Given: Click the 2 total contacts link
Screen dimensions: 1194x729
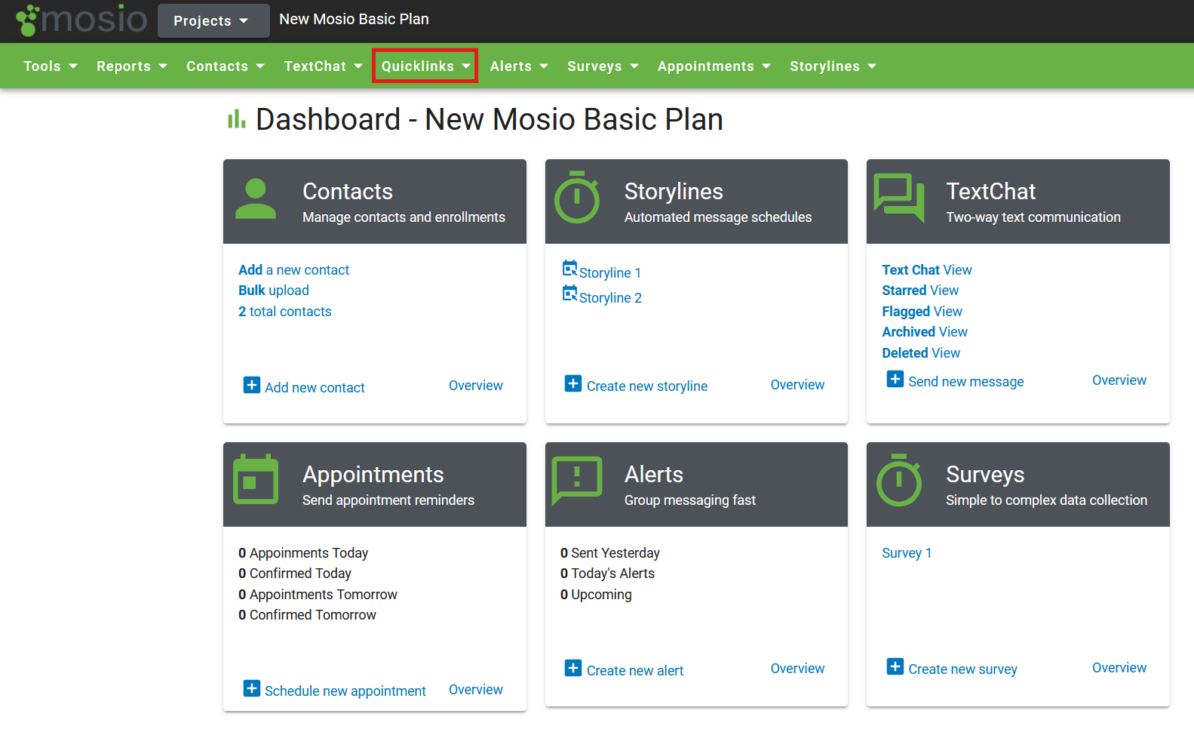Looking at the screenshot, I should tap(285, 312).
